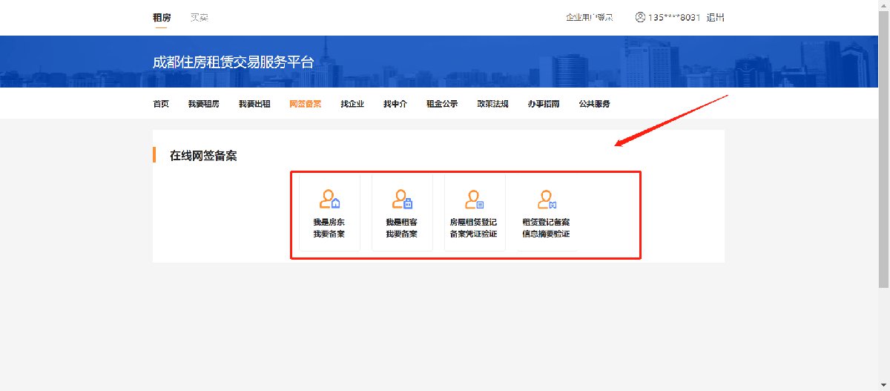The height and width of the screenshot is (391, 890).
Task: Switch to the 租房 top tab
Action: (162, 17)
